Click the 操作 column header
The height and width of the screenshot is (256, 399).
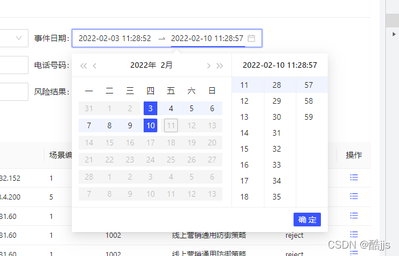click(354, 155)
